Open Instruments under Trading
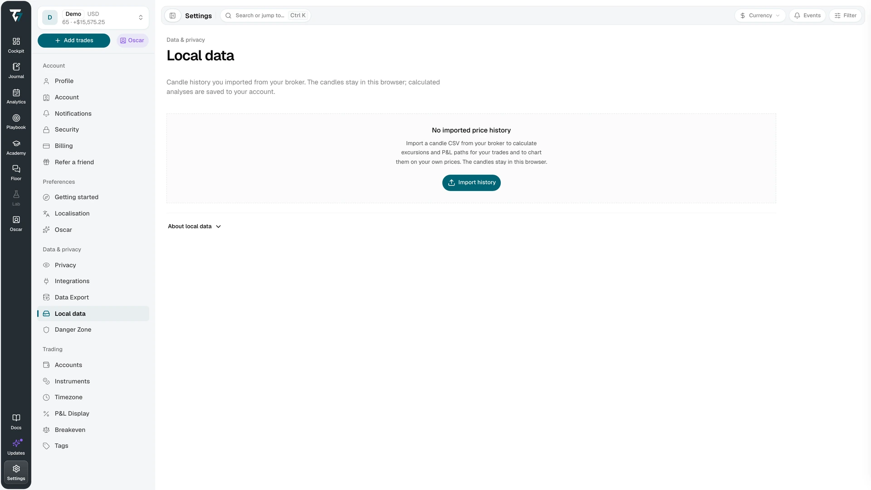 click(x=93, y=381)
